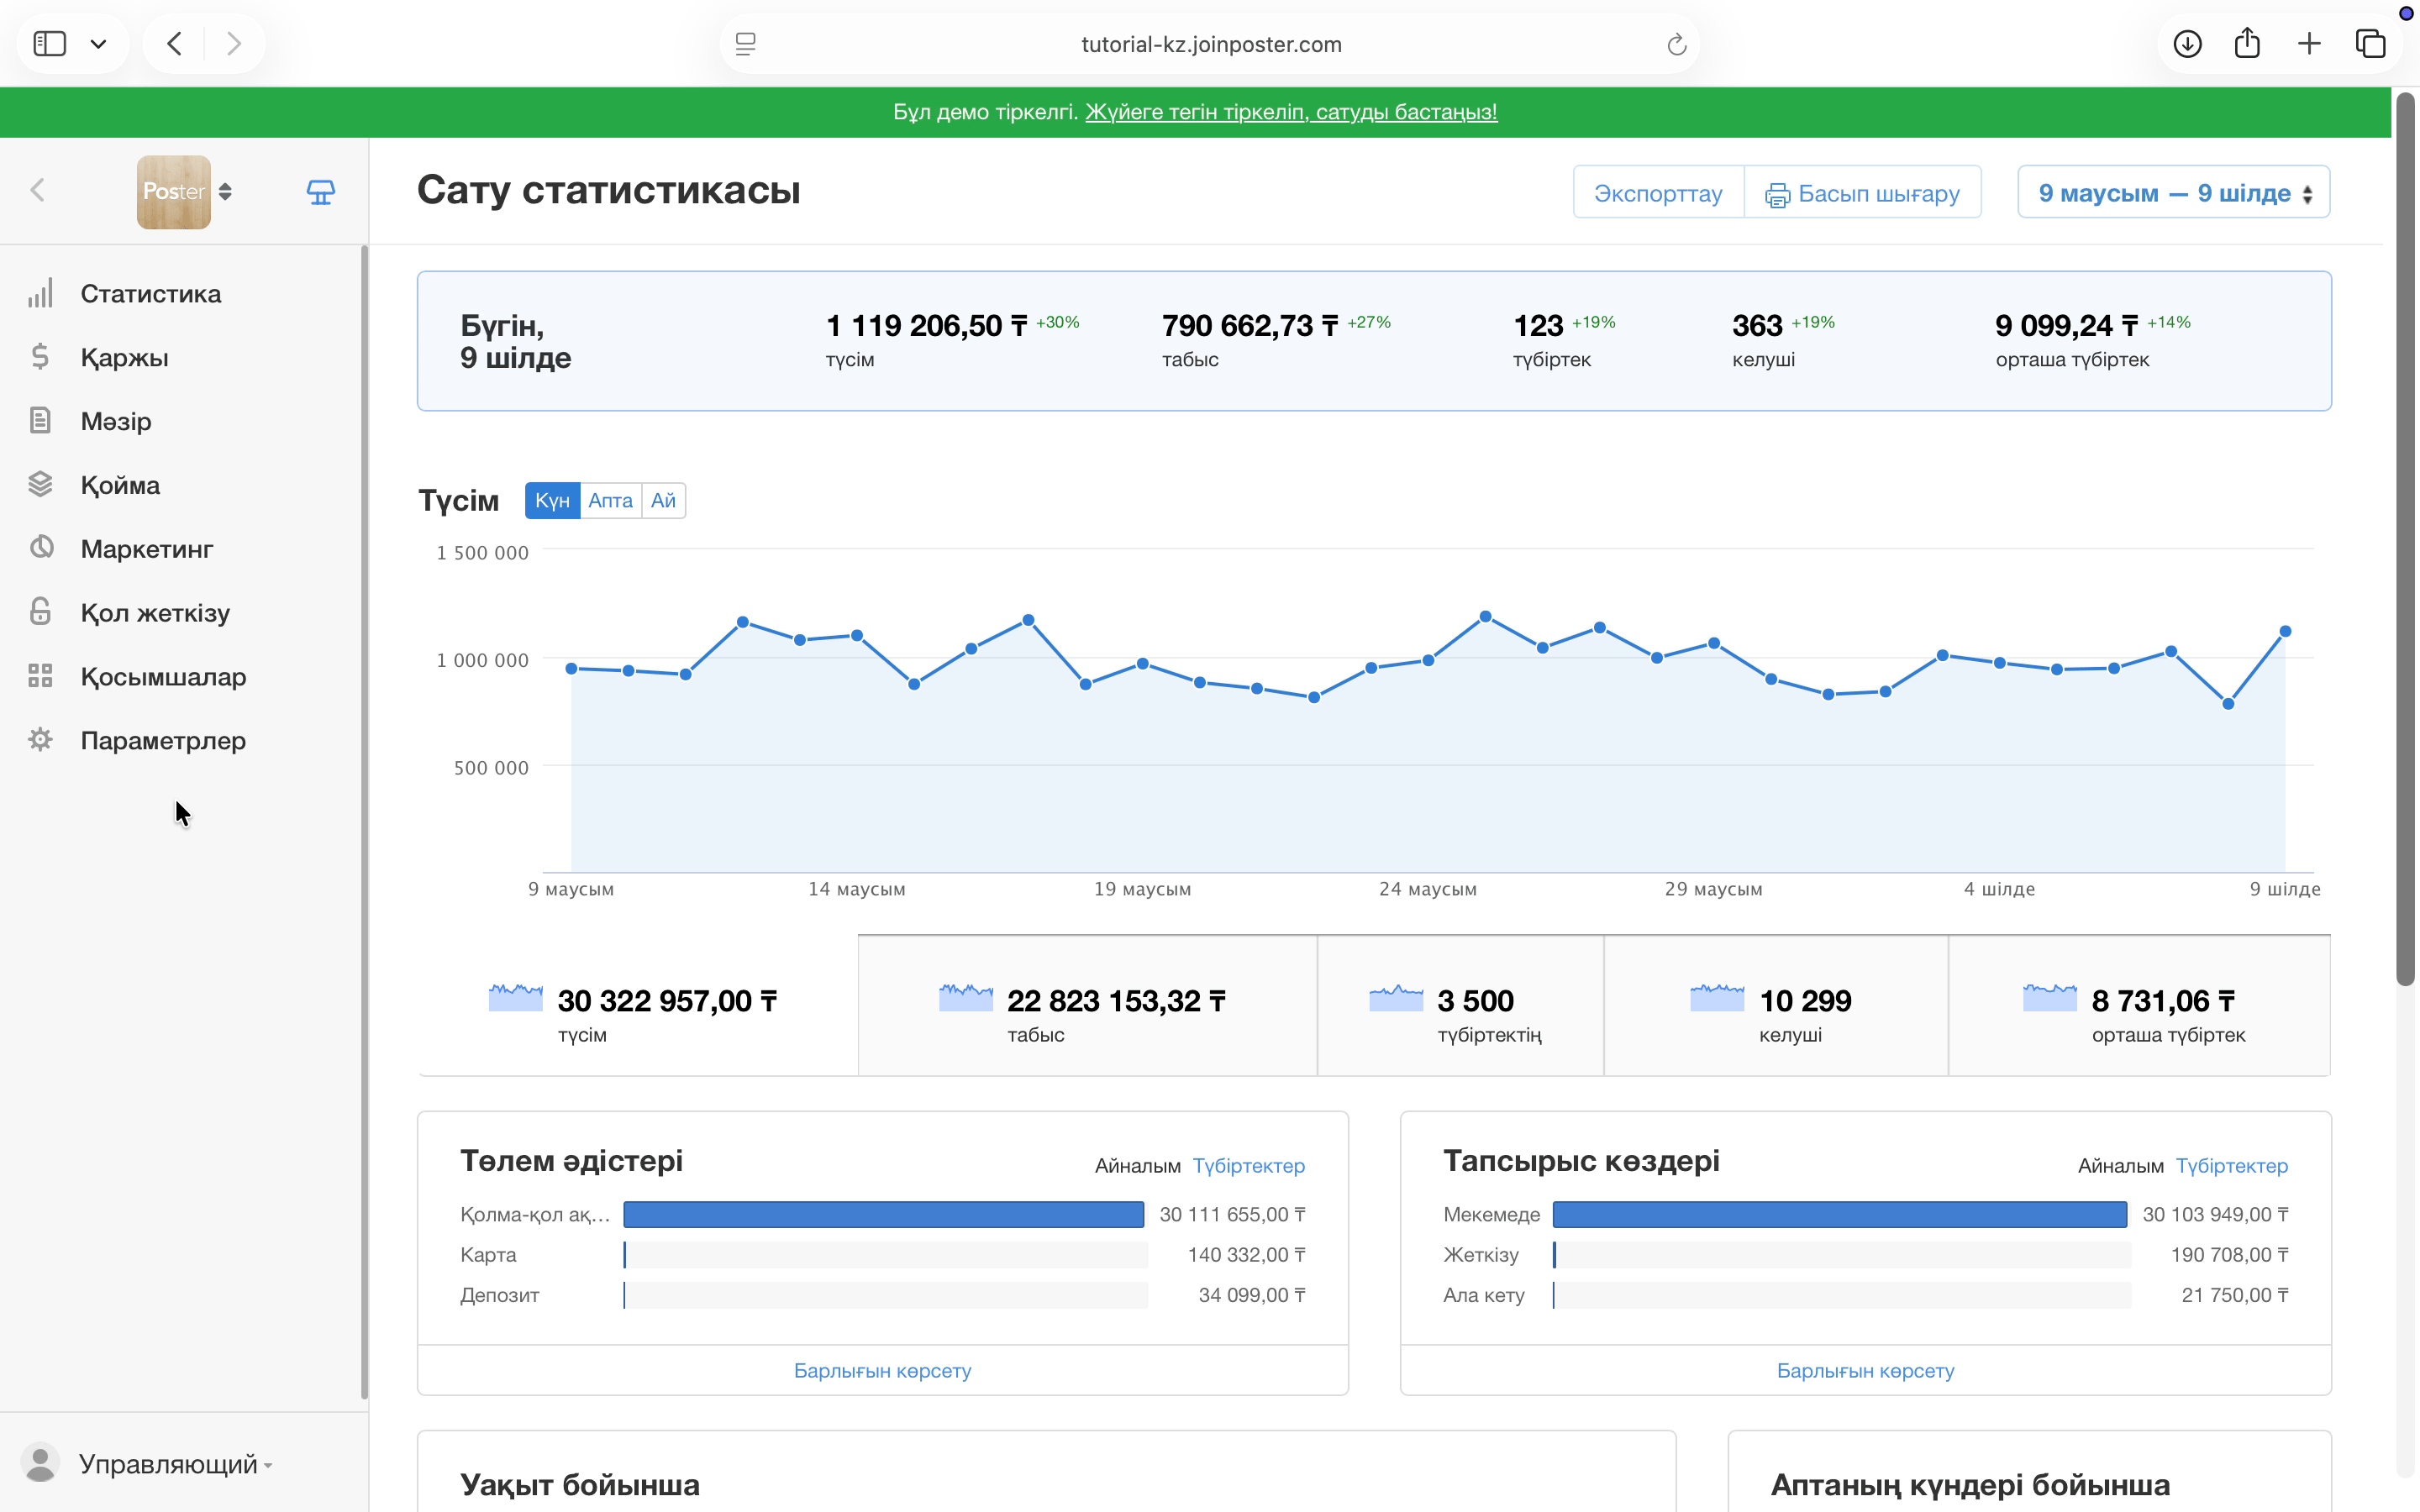The height and width of the screenshot is (1512, 2420).
Task: Switch revenue chart to Апта view
Action: pyautogui.click(x=610, y=501)
